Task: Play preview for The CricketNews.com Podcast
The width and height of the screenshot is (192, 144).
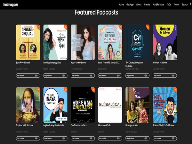Action: pyautogui.click(x=137, y=76)
